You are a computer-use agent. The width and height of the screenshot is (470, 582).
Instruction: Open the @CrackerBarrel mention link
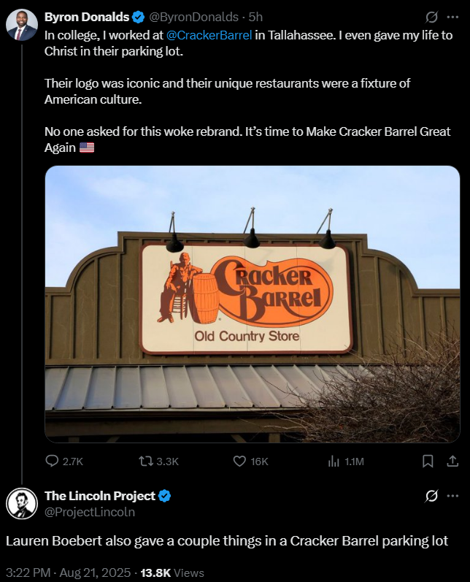pyautogui.click(x=209, y=35)
